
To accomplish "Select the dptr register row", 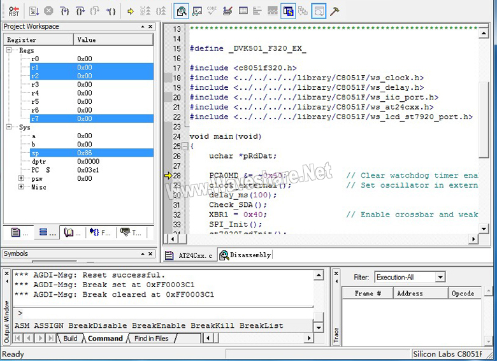I will tap(92, 161).
